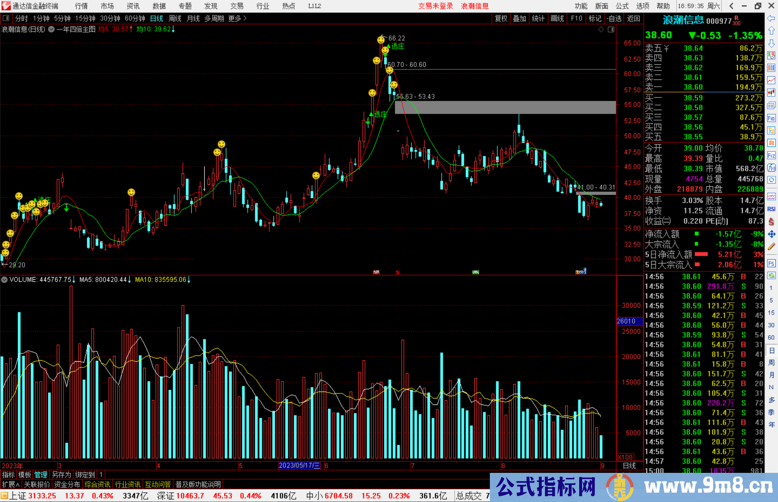Expand the 更多 periods dropdown
The height and width of the screenshot is (502, 778).
point(237,18)
